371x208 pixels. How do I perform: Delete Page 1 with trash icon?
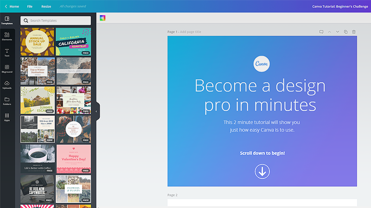354,32
